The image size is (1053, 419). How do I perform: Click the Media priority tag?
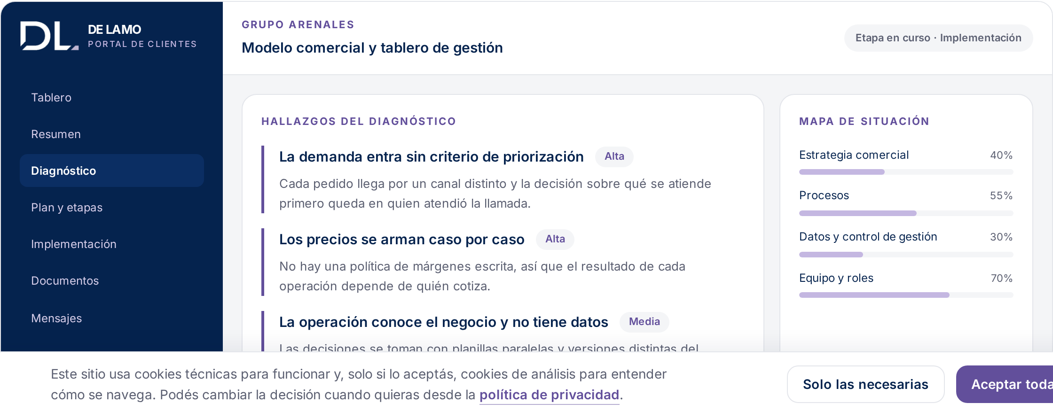(644, 322)
